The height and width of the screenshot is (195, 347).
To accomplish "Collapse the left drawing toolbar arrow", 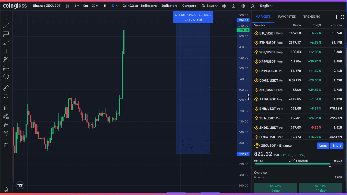I will click(x=12, y=182).
